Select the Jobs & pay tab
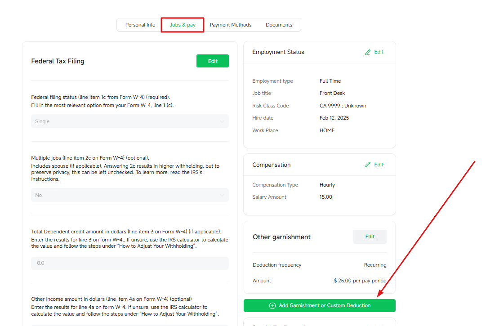This screenshot has width=486, height=326. point(183,25)
